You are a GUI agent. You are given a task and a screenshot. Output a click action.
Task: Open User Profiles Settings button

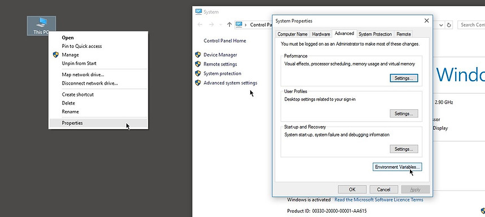(404, 114)
